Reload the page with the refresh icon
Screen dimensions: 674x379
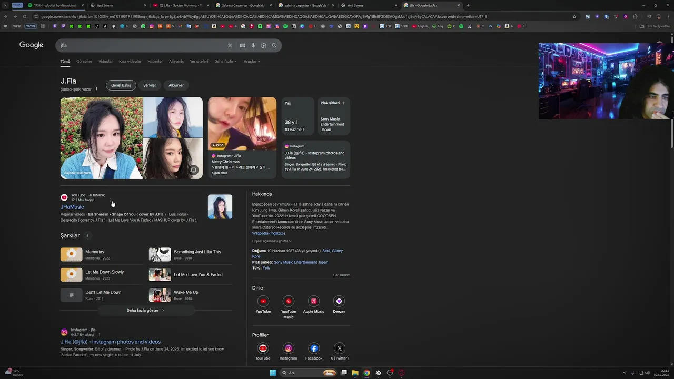pyautogui.click(x=25, y=16)
